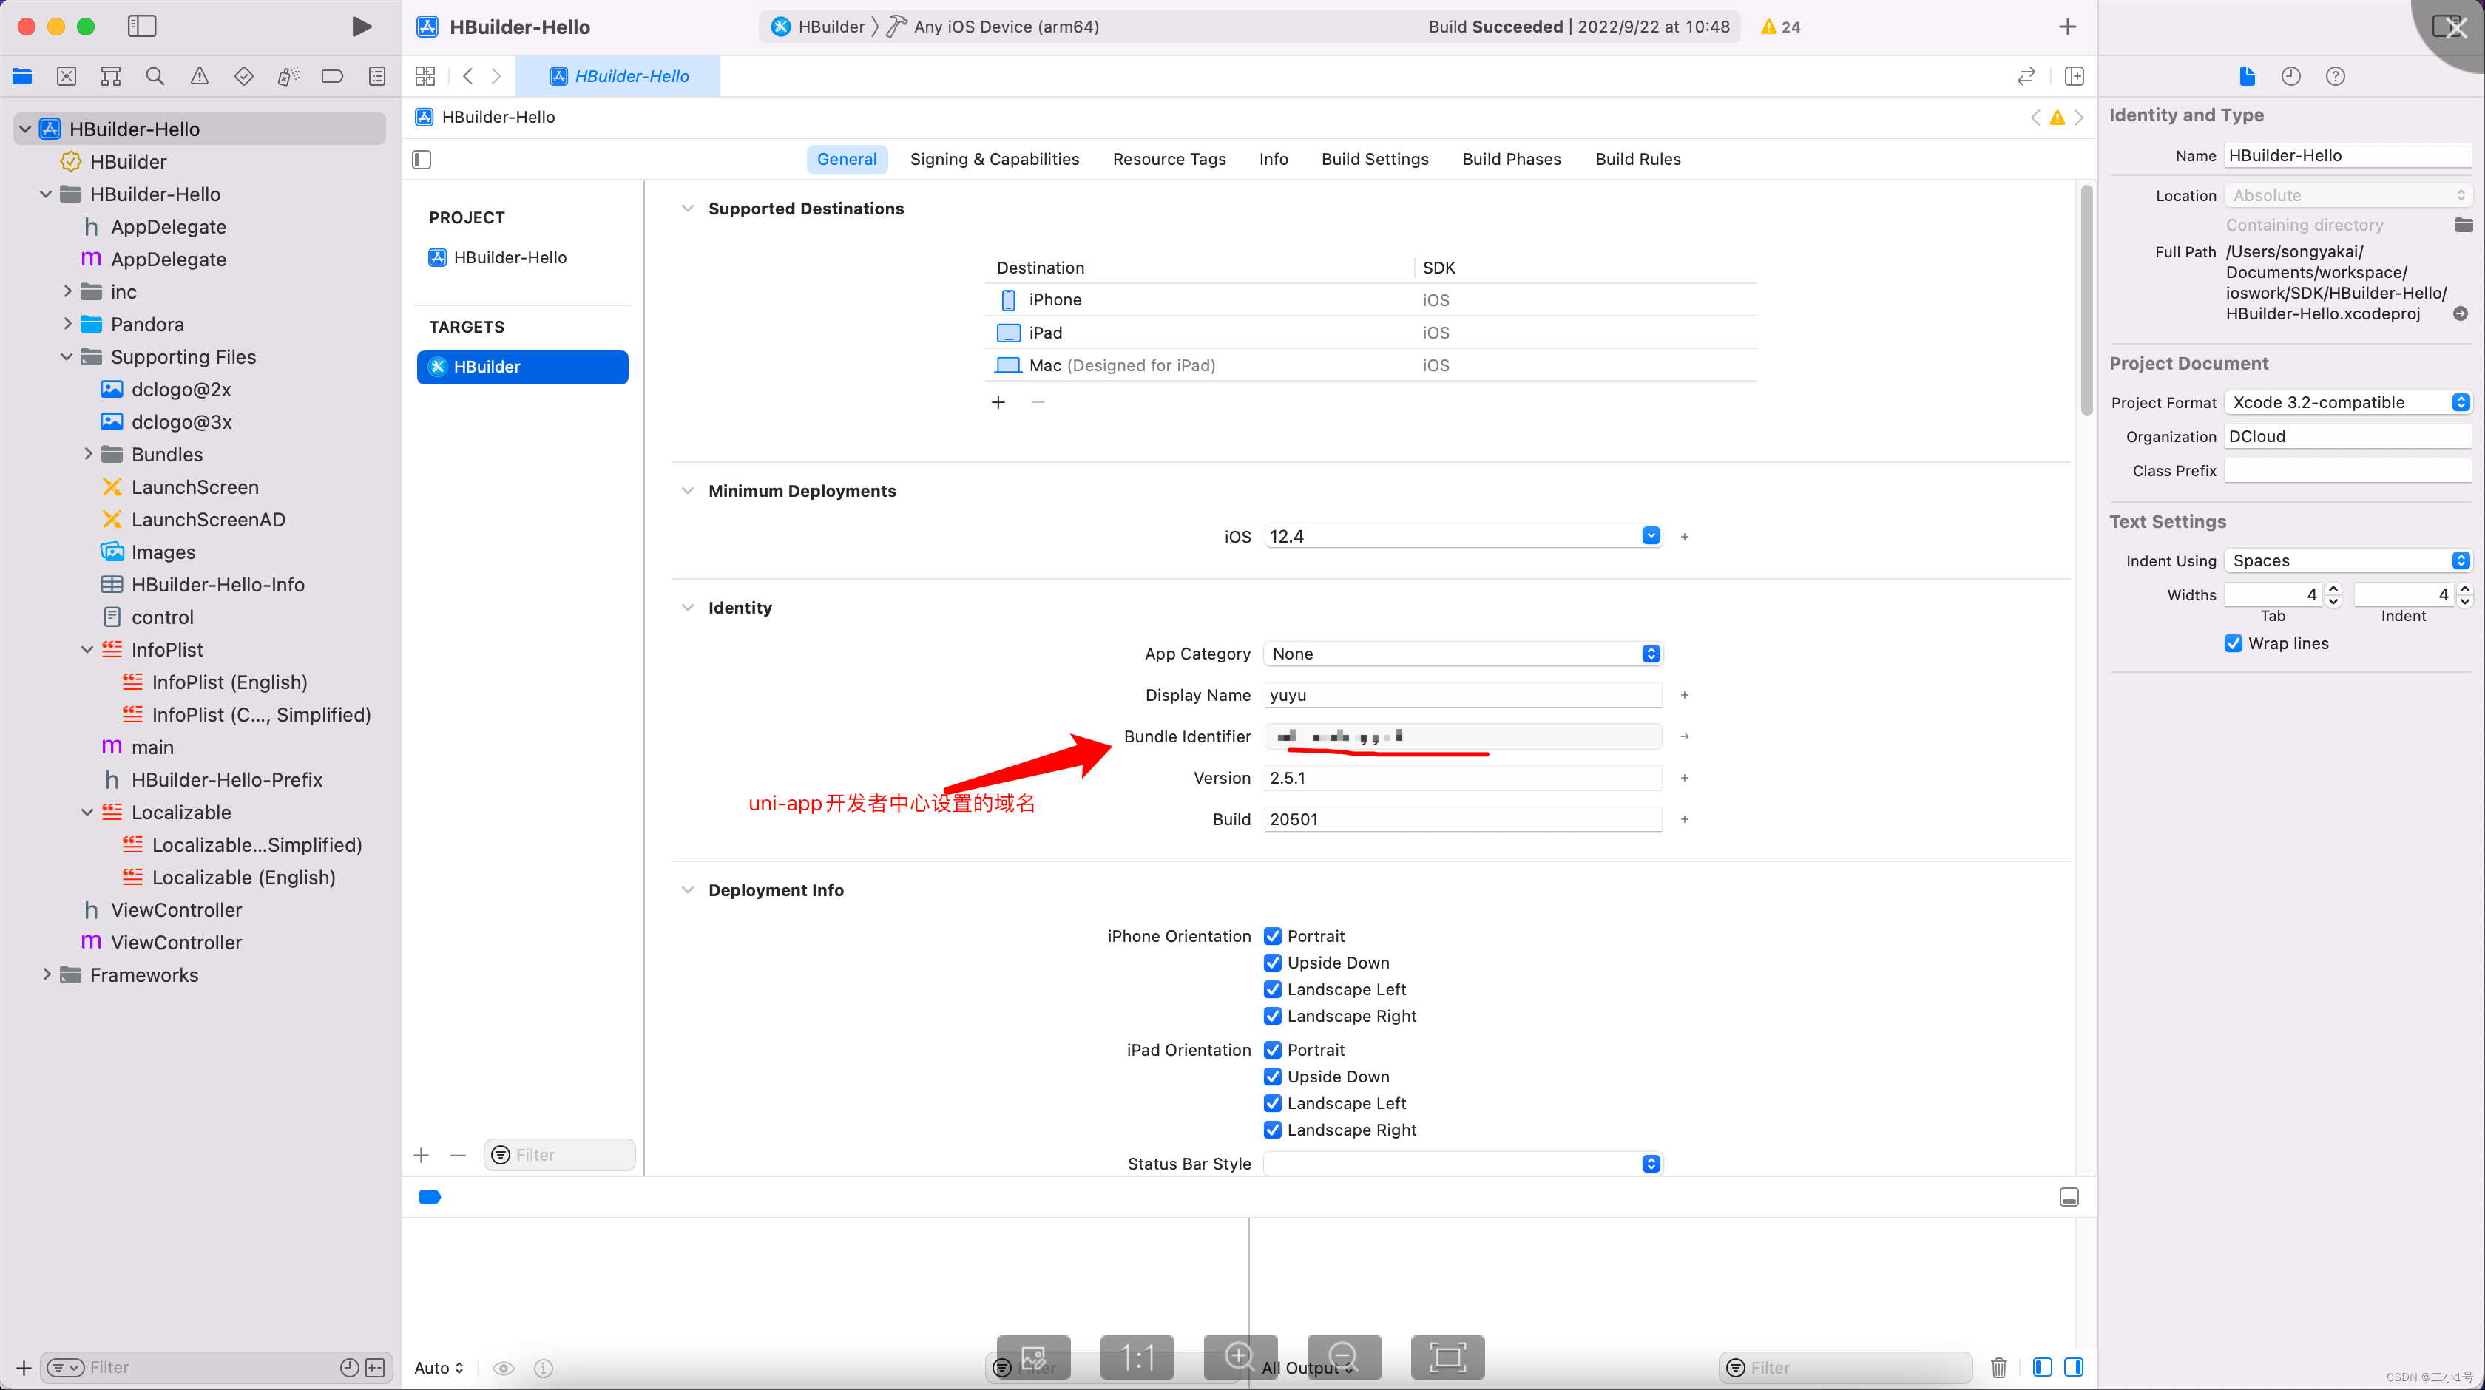Open All Output console selector

point(1307,1368)
